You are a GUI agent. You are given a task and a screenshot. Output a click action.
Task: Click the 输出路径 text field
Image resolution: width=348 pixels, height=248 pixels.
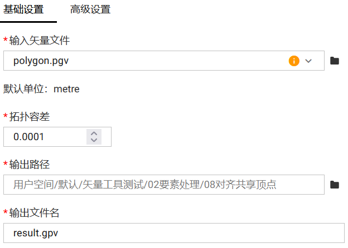[162, 185]
